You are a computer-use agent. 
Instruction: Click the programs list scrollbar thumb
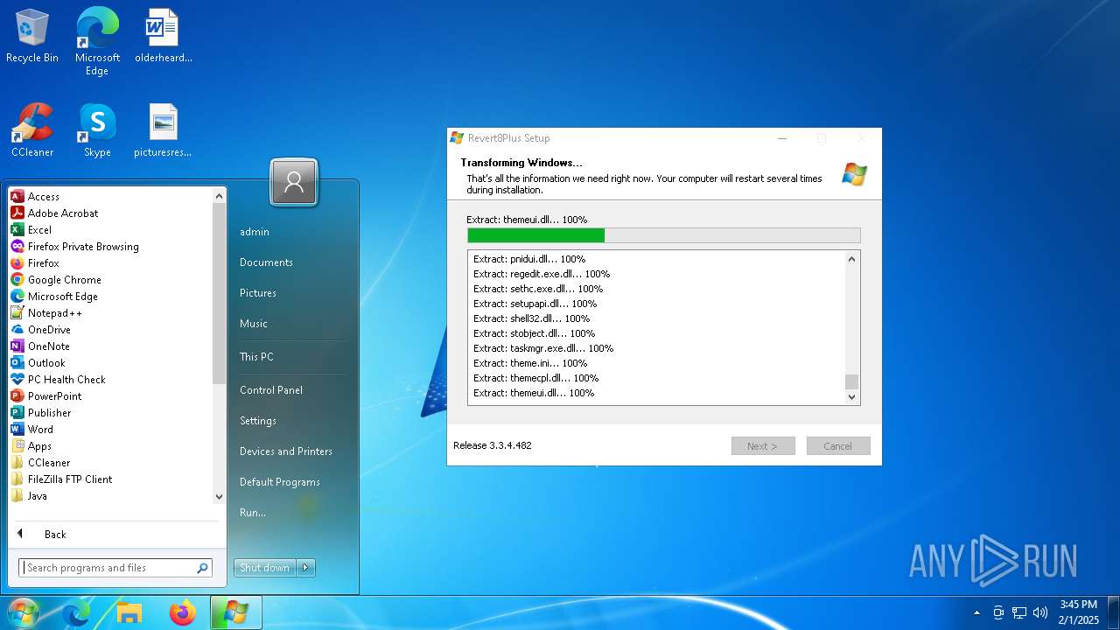tap(219, 294)
